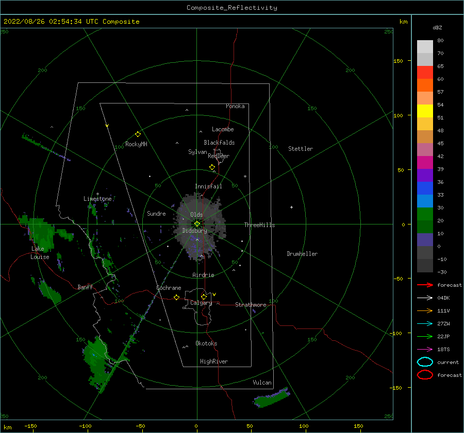Select the 54 dBZ yellow swatch
This screenshot has height=433, width=464.
tap(425, 111)
